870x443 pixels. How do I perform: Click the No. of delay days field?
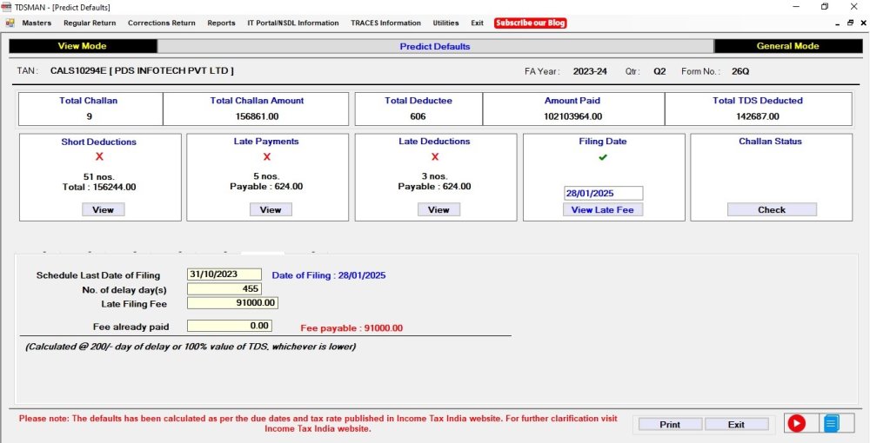(224, 288)
